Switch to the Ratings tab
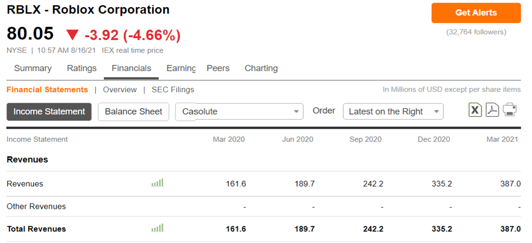The image size is (532, 243). point(82,68)
